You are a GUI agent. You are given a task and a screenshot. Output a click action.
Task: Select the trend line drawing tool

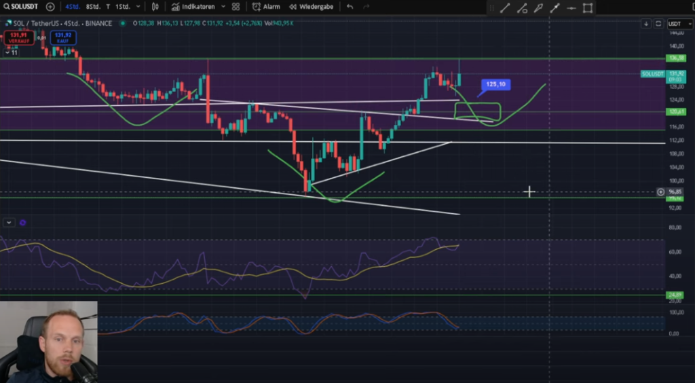point(505,8)
